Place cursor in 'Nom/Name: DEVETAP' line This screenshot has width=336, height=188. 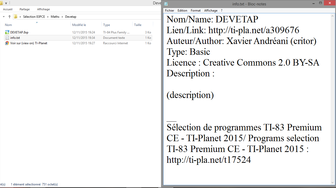[x=212, y=19]
